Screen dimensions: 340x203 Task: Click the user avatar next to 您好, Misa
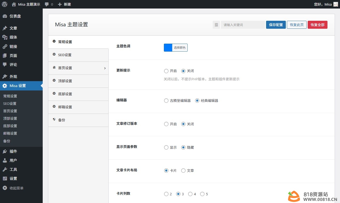(x=335, y=4)
